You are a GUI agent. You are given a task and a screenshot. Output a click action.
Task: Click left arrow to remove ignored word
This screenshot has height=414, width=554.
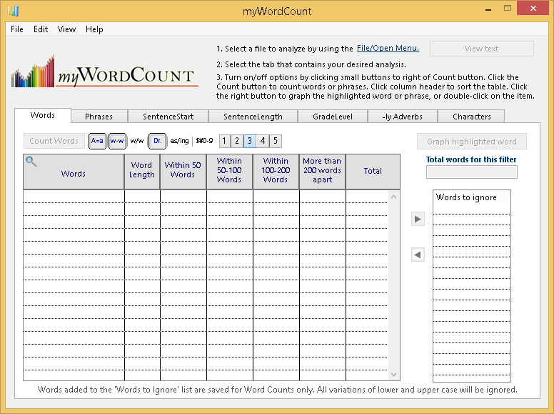pyautogui.click(x=418, y=255)
